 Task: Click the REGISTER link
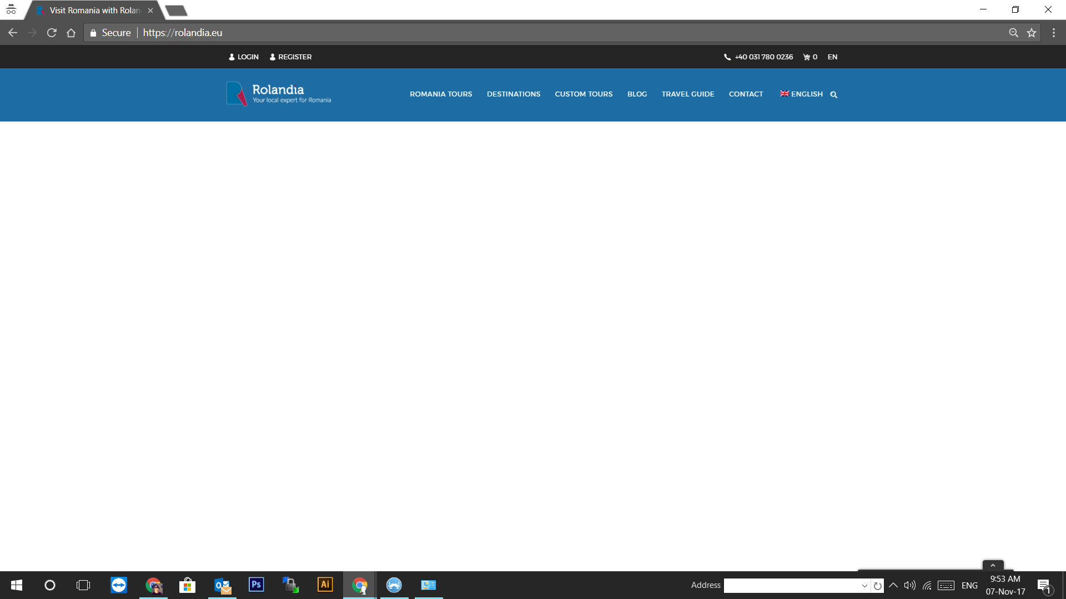click(290, 57)
